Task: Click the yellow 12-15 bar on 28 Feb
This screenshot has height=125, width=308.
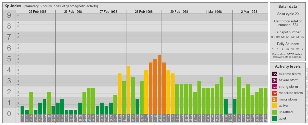Action: tap(146, 92)
